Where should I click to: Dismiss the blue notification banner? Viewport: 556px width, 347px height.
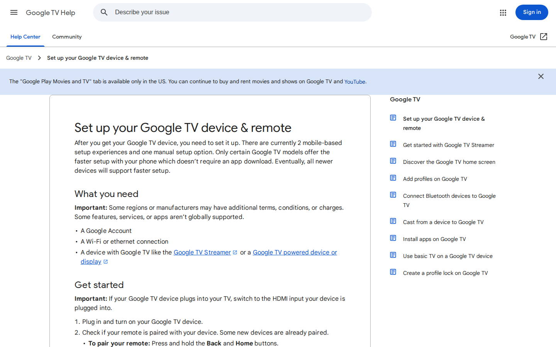541,76
